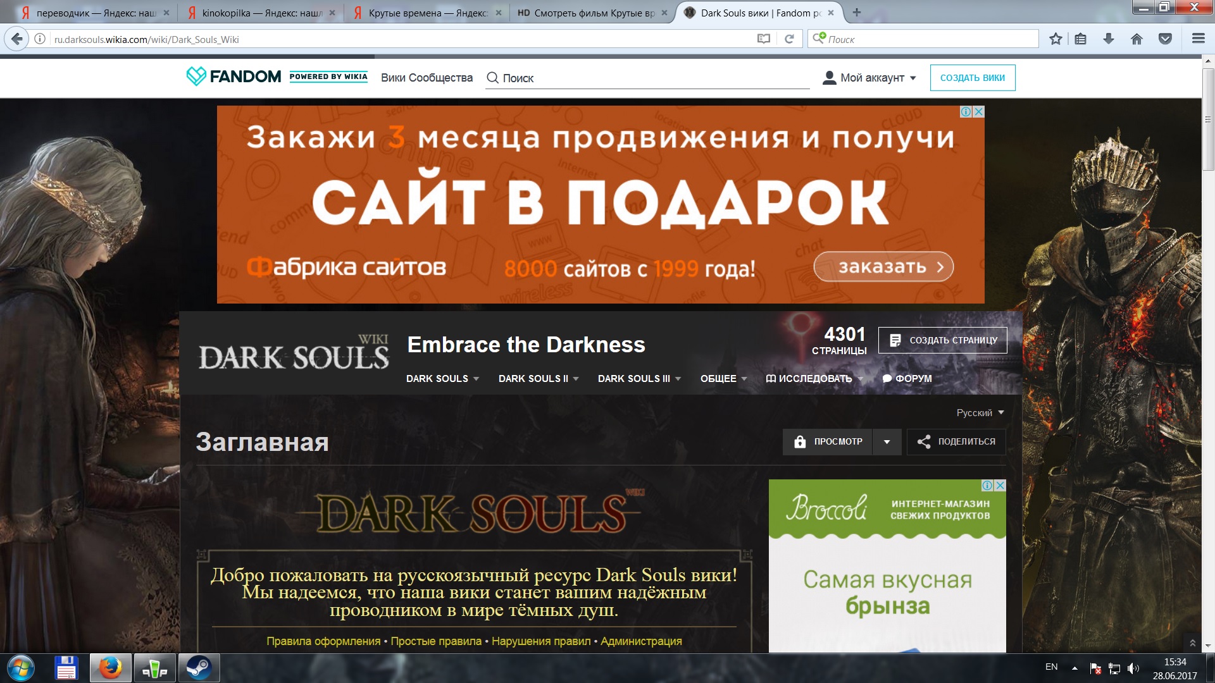Click СОЗДАТЬ СТРАНИЦУ button
Screen dimensions: 1215x683
click(x=943, y=340)
